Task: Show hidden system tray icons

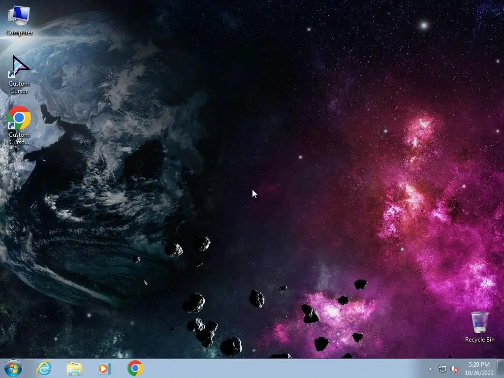Action: pos(430,369)
